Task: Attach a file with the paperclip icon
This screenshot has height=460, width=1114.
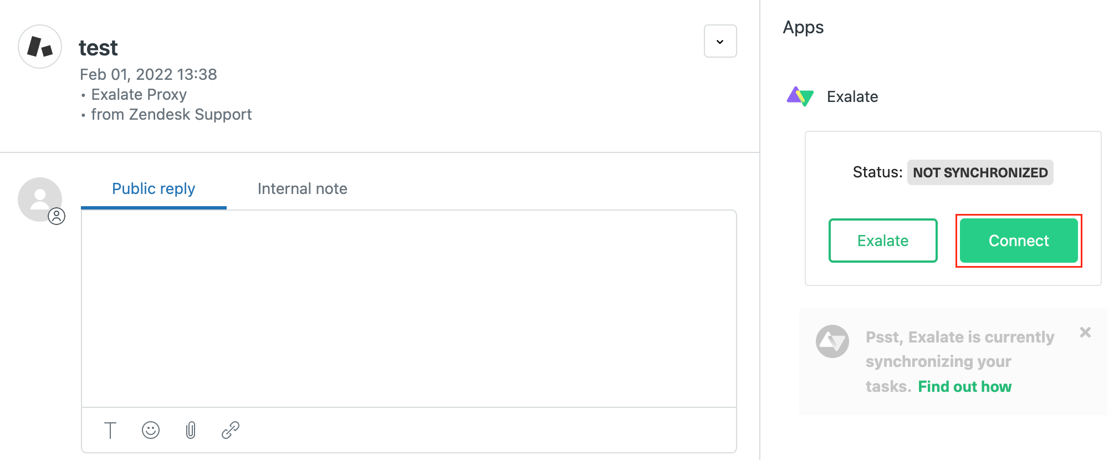Action: pyautogui.click(x=191, y=430)
